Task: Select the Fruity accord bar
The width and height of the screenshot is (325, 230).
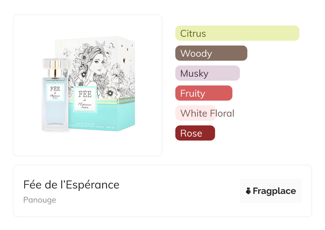Action: coord(204,93)
